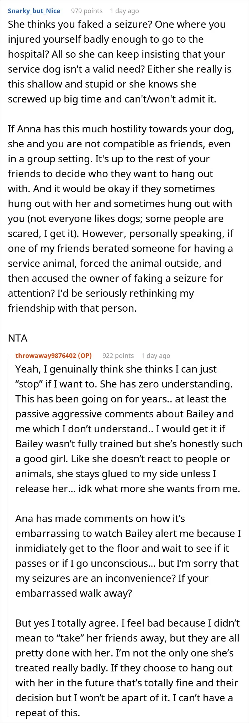Click the line "service animal, forced the animal"

[x=115, y=263]
